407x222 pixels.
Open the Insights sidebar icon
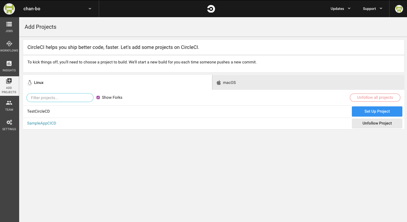point(9,63)
